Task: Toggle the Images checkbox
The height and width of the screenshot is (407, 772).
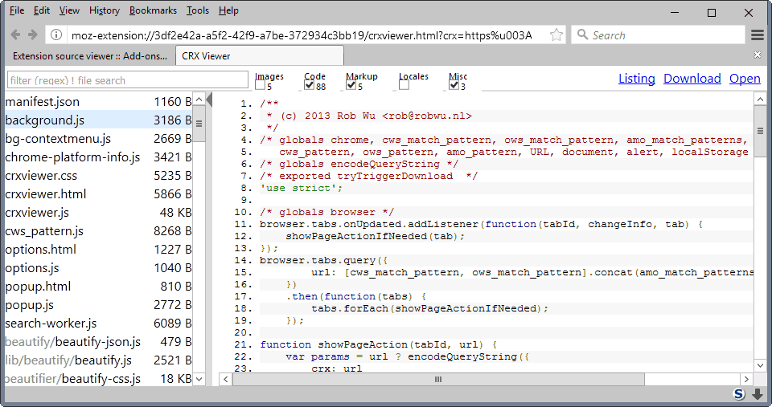Action: 260,86
